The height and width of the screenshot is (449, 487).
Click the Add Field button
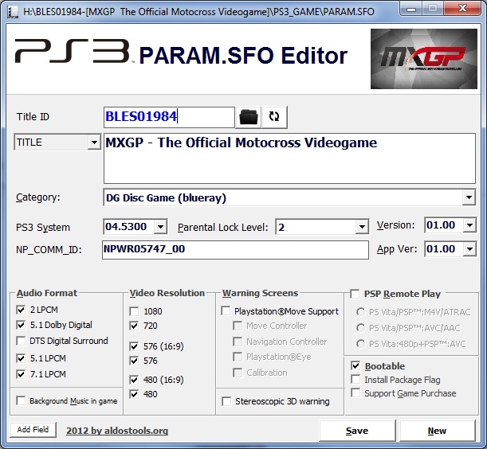[33, 430]
